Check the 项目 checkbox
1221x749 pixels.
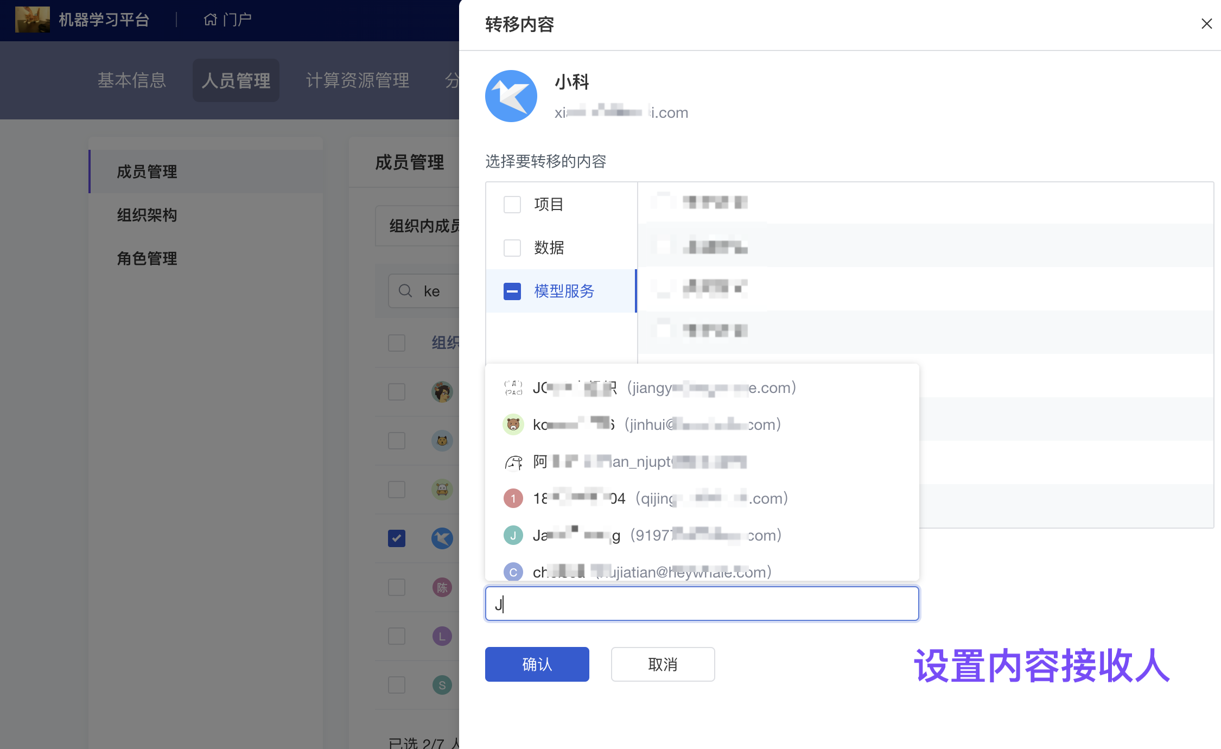(x=512, y=205)
